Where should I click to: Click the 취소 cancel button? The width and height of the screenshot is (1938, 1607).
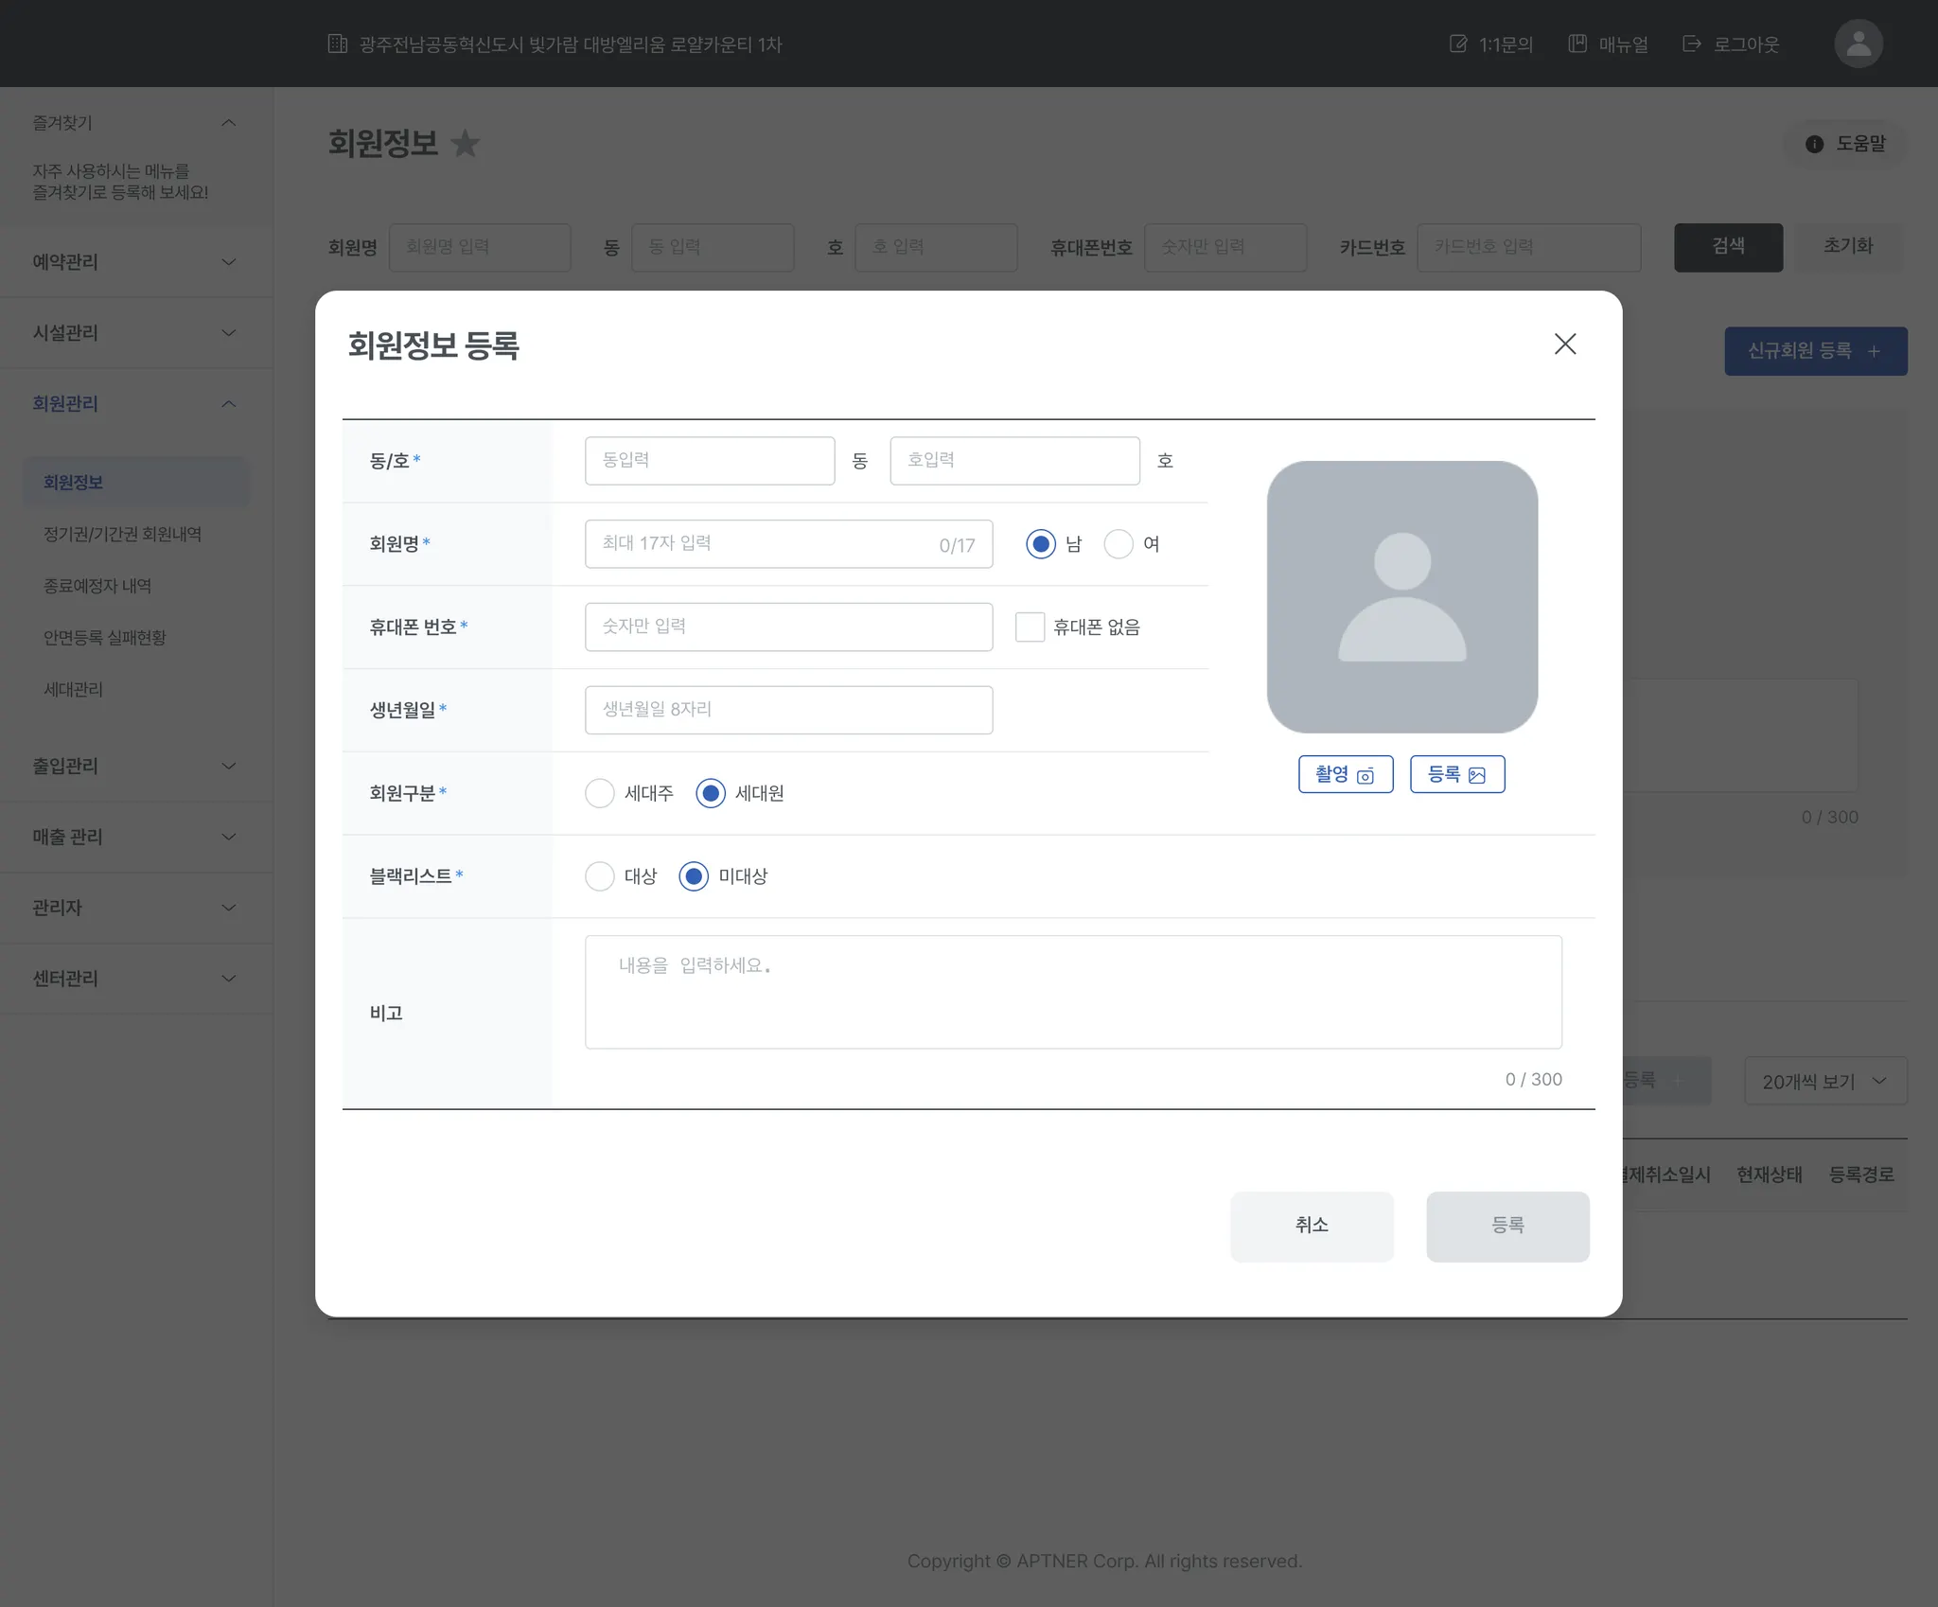click(1311, 1226)
